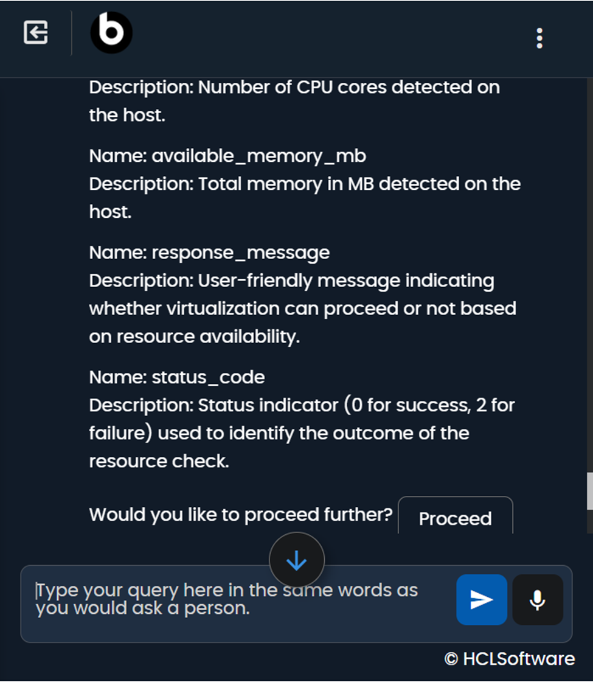The image size is (593, 682).
Task: Click the round 'b' logo icon
Action: click(x=111, y=33)
